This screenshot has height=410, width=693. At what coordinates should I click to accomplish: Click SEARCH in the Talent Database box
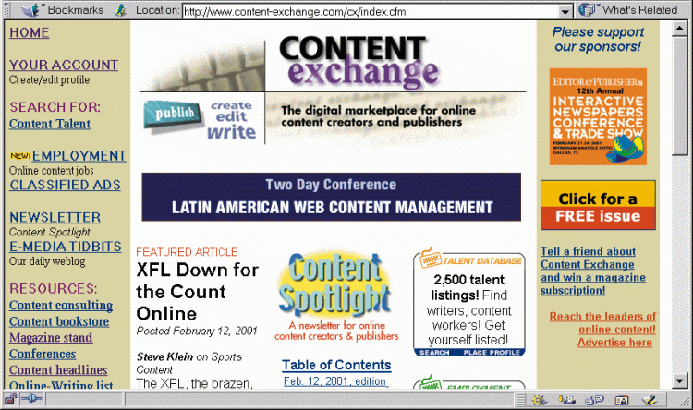[434, 353]
